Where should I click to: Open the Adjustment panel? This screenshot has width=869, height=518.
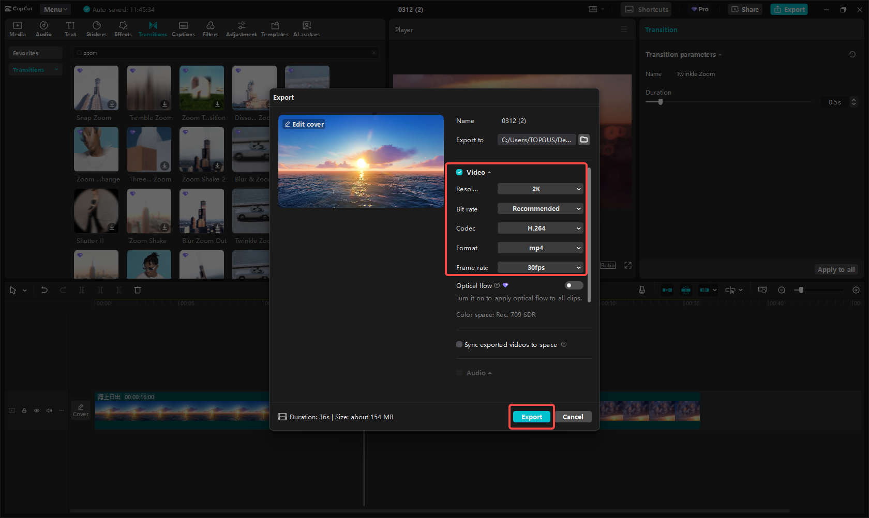(x=241, y=29)
